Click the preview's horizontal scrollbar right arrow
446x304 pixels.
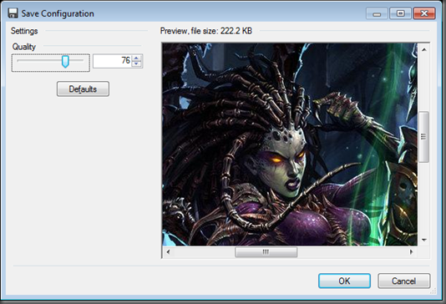pos(411,252)
